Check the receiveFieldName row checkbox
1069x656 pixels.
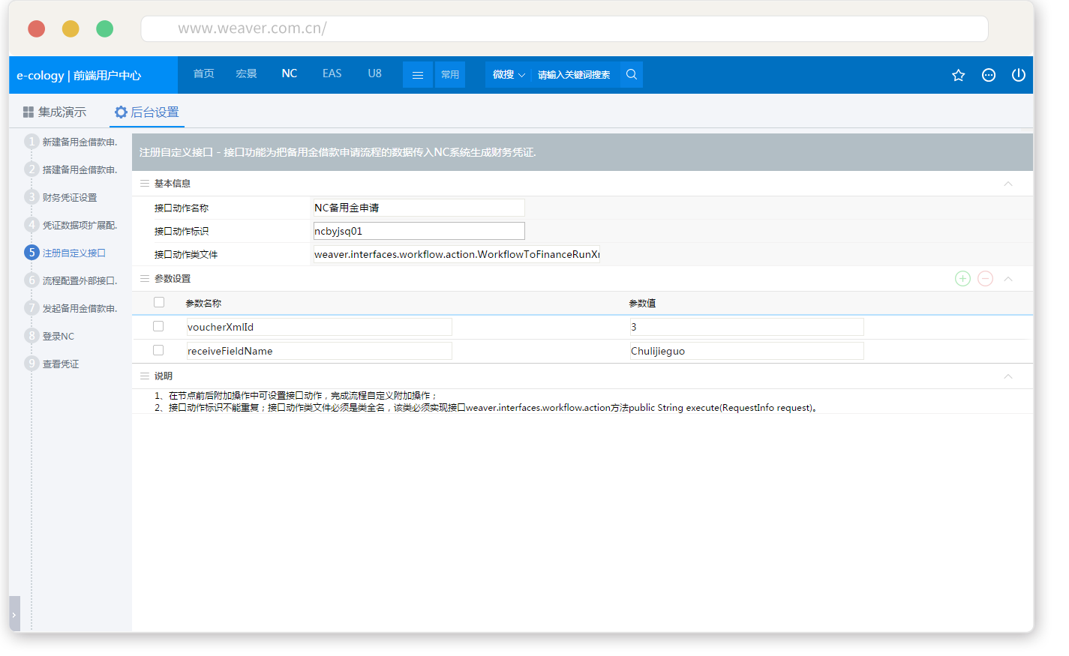coord(158,350)
